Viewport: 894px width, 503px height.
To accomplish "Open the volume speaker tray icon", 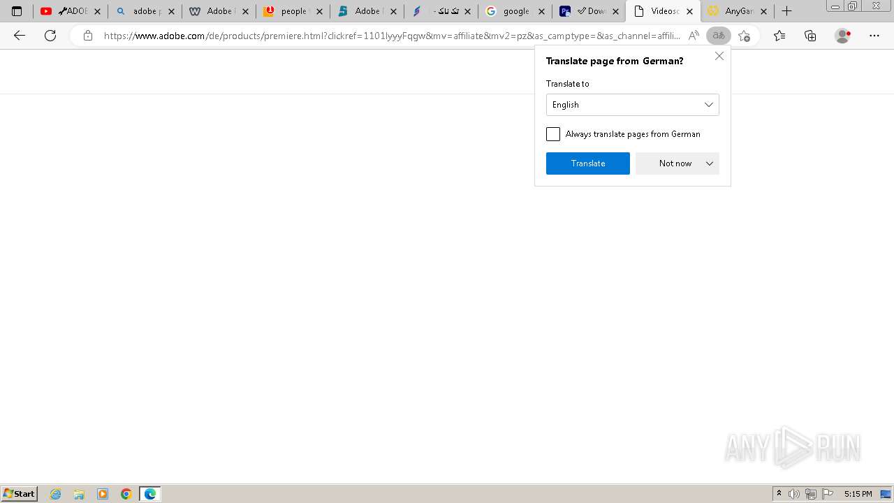I will [794, 494].
